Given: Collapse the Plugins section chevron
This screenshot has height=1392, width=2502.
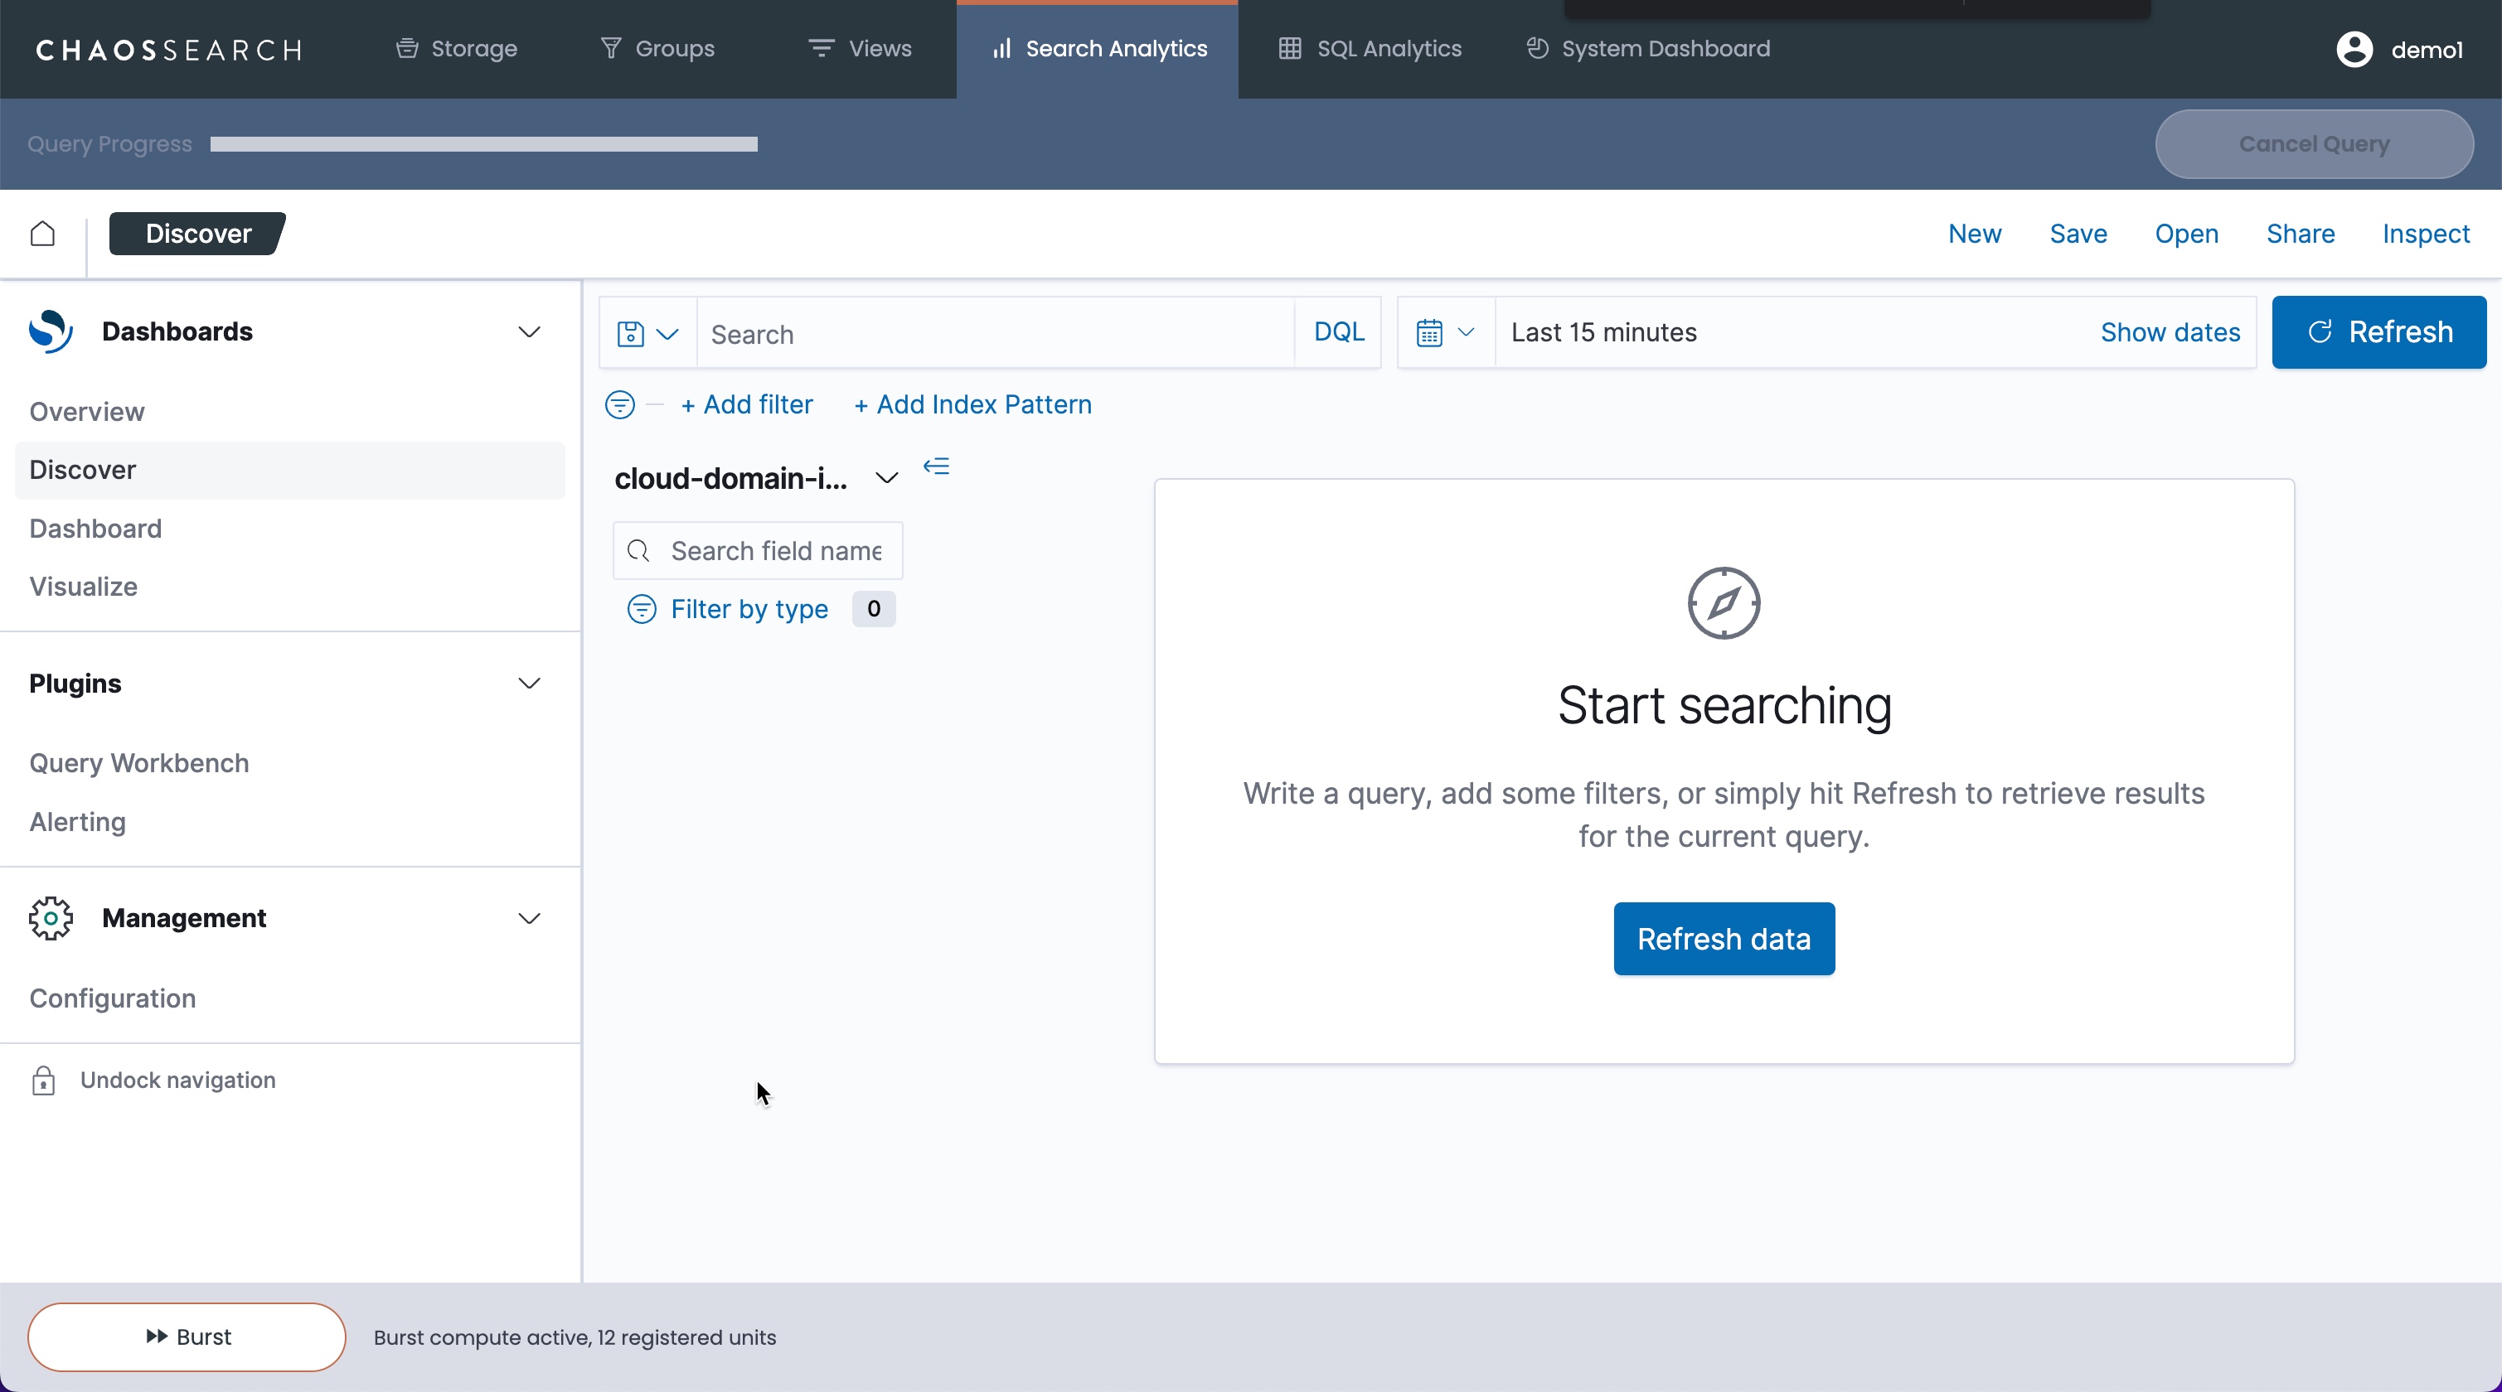Looking at the screenshot, I should (x=530, y=684).
